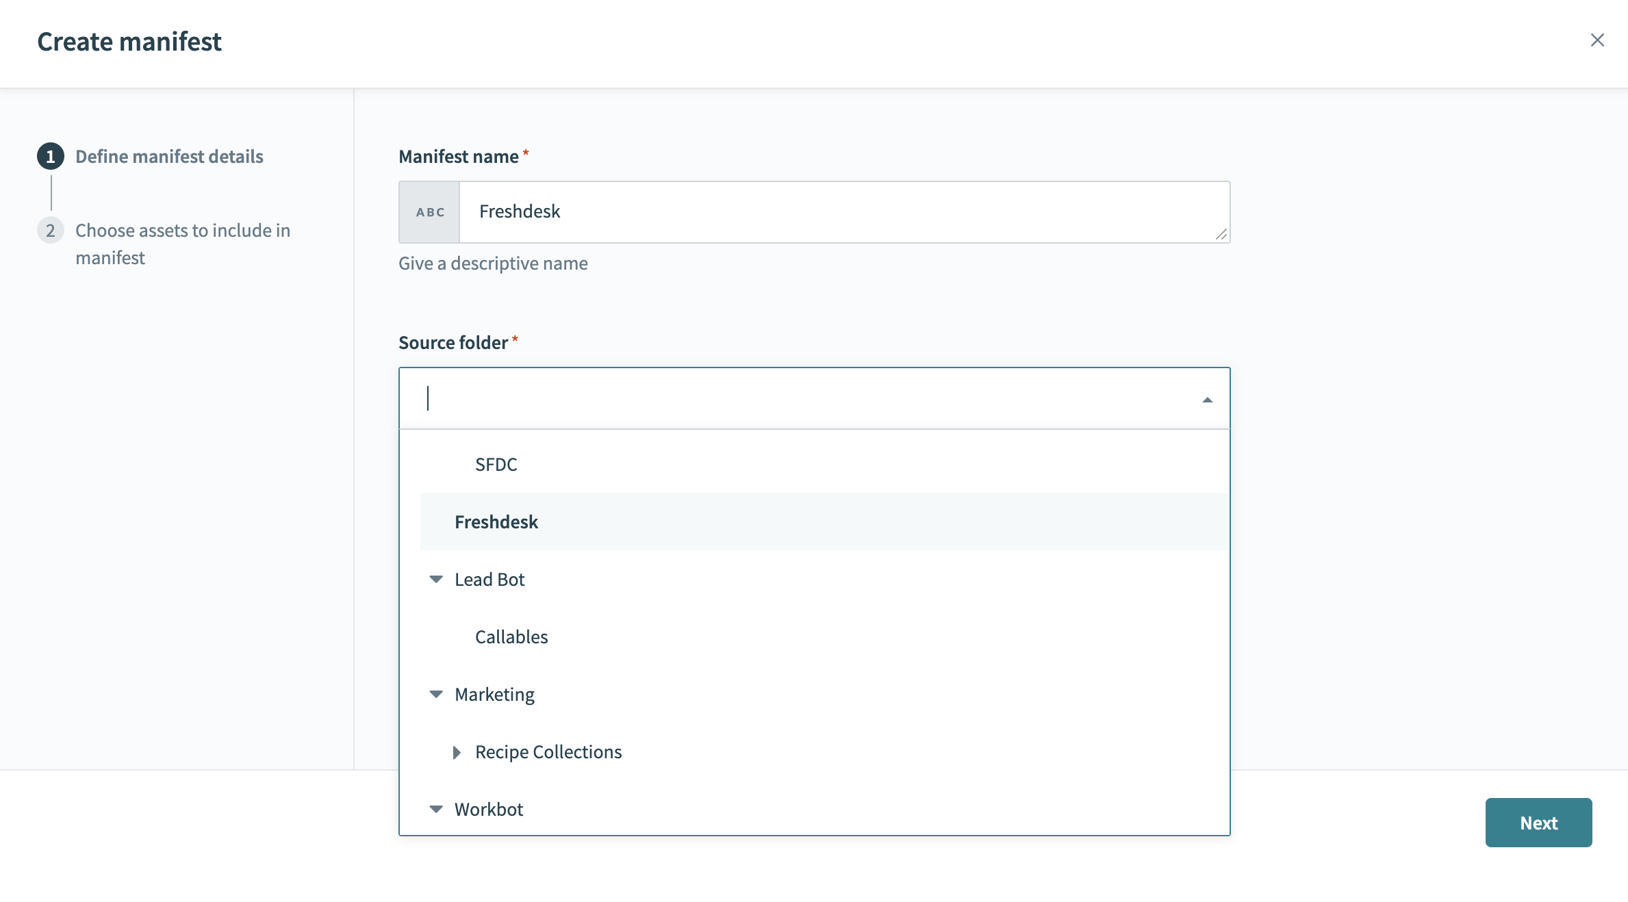Select the SFDC folder
Viewport: 1628px width, 902px height.
point(496,465)
